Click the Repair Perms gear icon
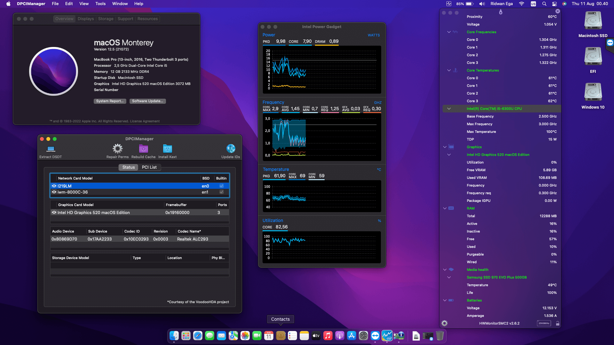The width and height of the screenshot is (614, 345). click(117, 149)
